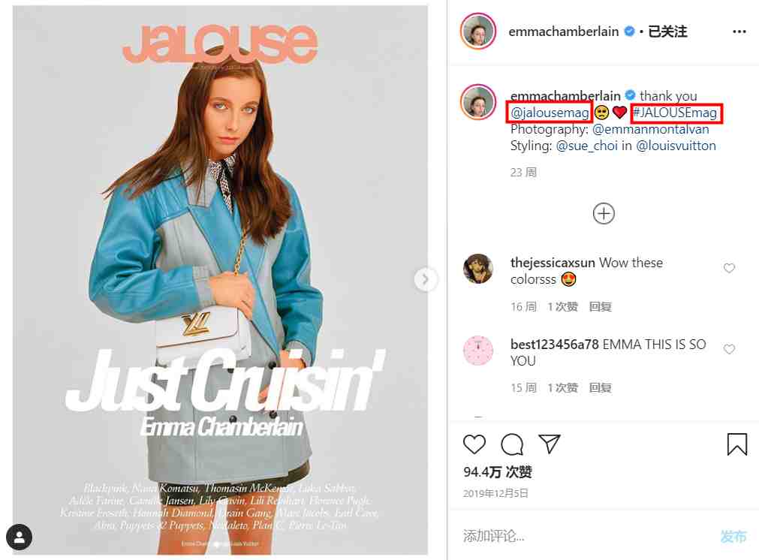Open emmachamberlain's header profile avatar
The height and width of the screenshot is (560, 759).
point(478,32)
